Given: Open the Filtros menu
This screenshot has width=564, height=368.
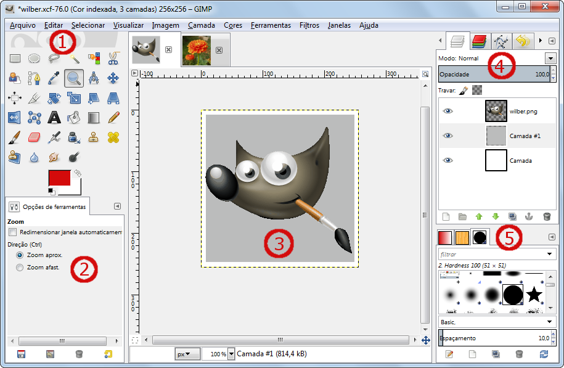Looking at the screenshot, I should point(309,25).
